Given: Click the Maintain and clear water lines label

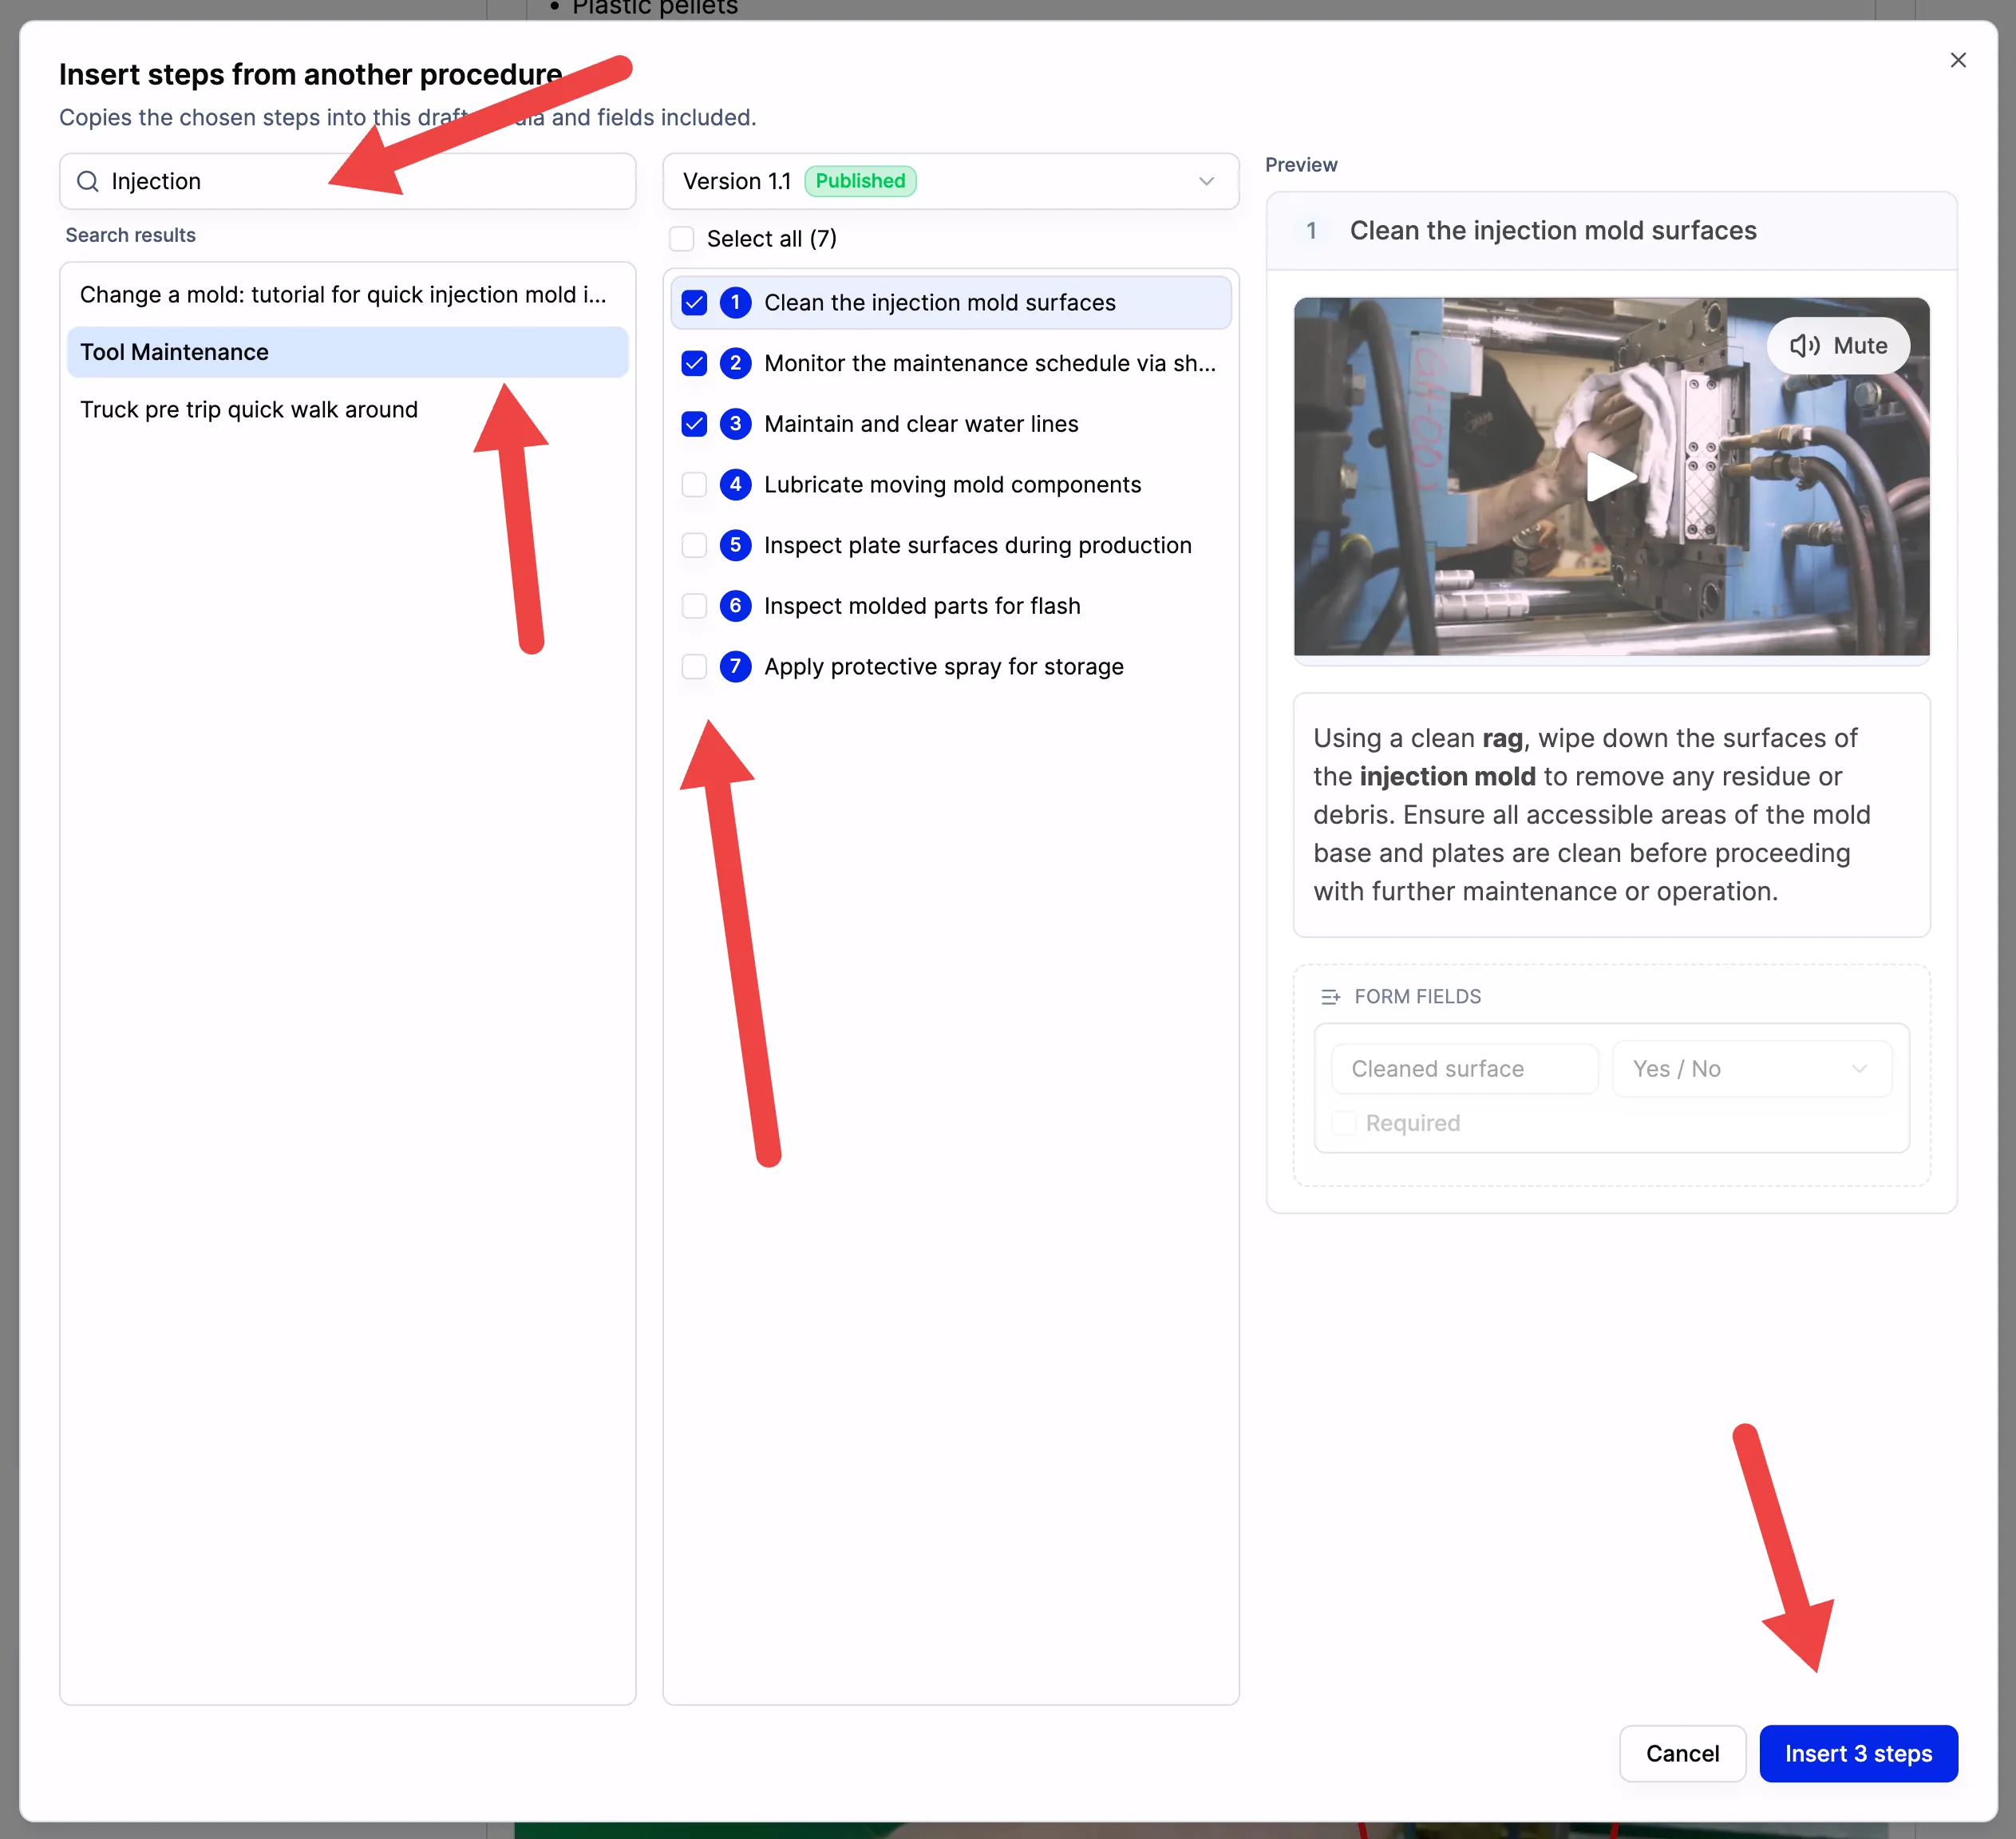Looking at the screenshot, I should (x=921, y=424).
